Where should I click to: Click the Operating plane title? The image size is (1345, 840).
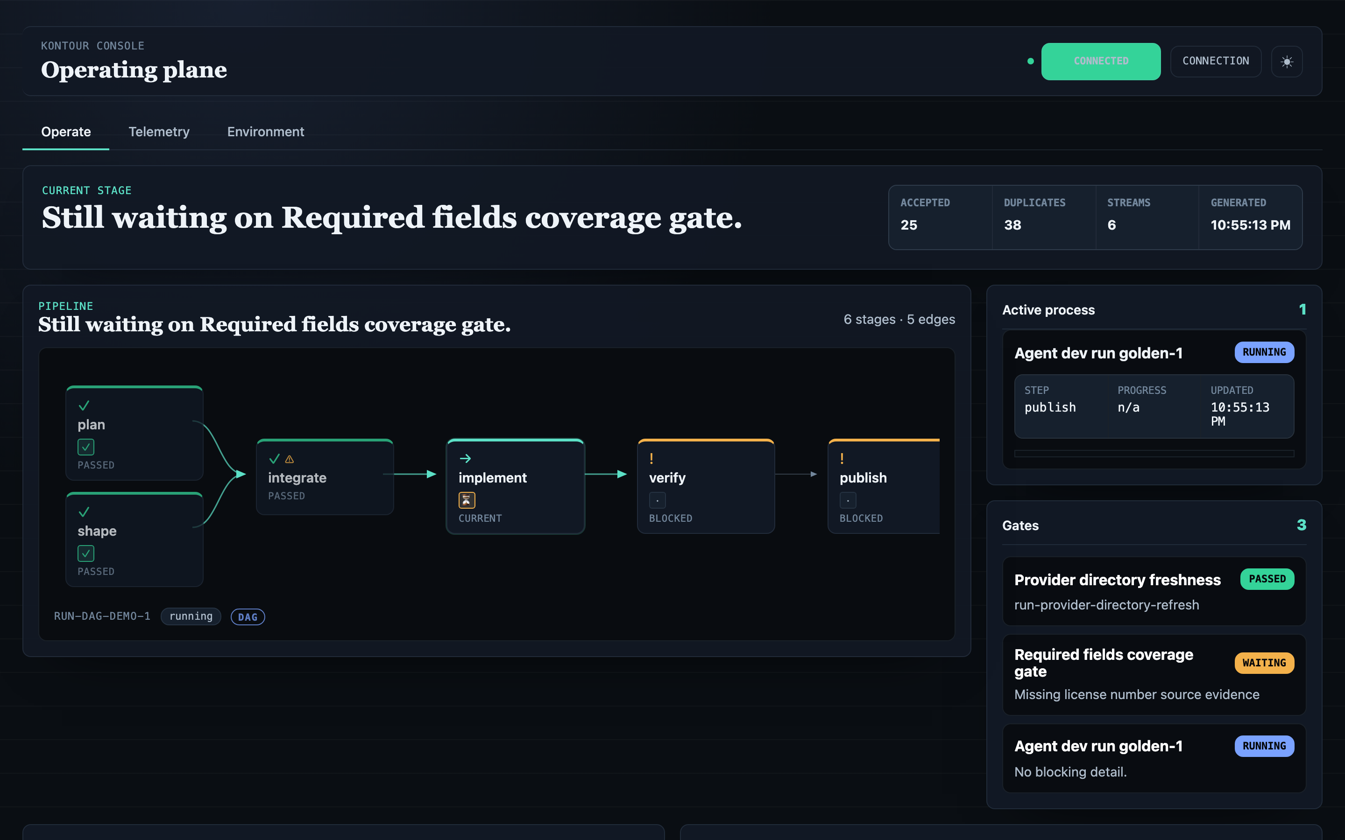click(134, 70)
